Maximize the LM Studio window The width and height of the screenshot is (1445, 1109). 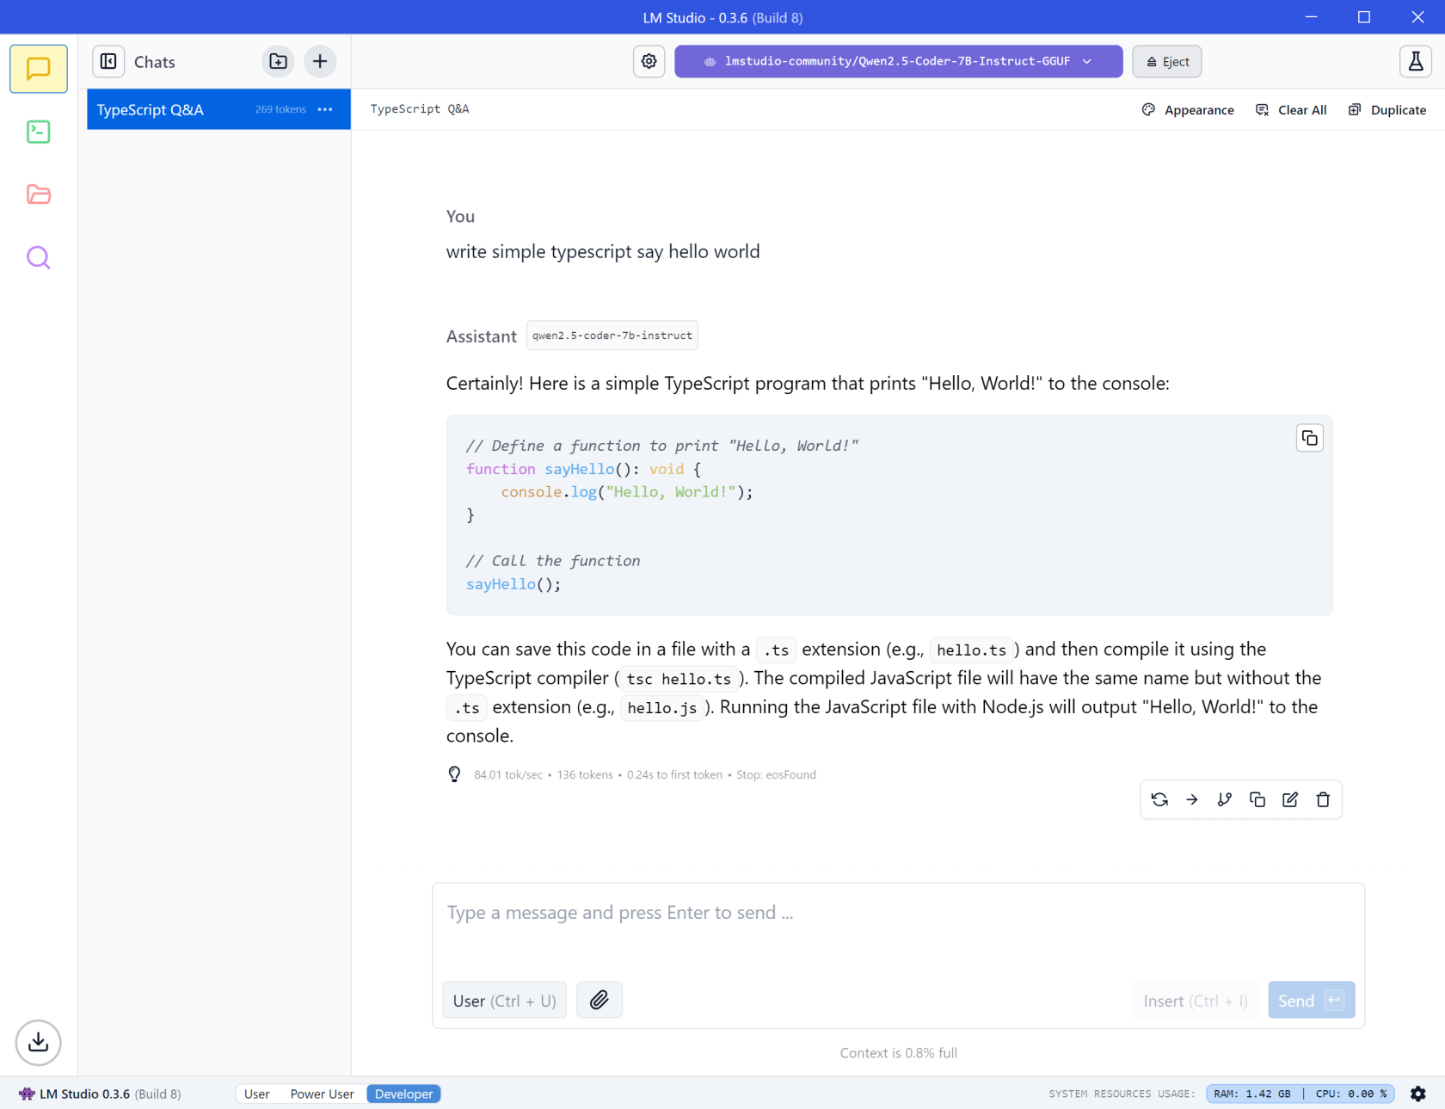click(x=1364, y=17)
